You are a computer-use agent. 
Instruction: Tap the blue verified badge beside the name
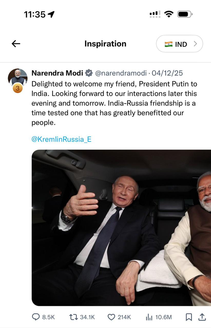(x=89, y=73)
